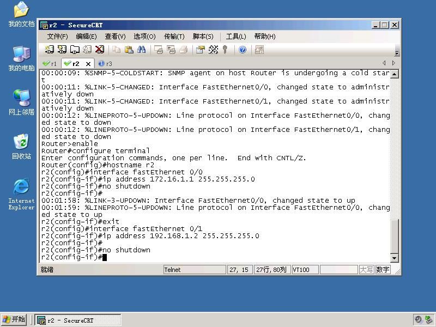Minimize the SecureCRT window
This screenshot has height=327, width=436.
[x=376, y=25]
